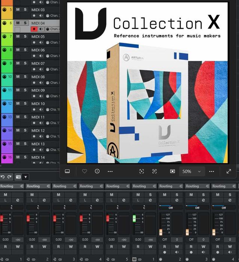Solo the MIDI 10 track
Image resolution: width=239 pixels, height=262 pixels.
tap(25, 103)
